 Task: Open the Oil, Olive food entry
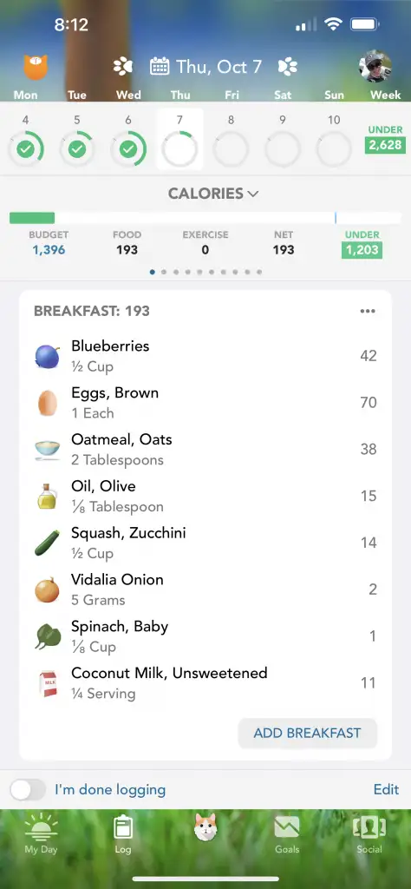coord(205,496)
